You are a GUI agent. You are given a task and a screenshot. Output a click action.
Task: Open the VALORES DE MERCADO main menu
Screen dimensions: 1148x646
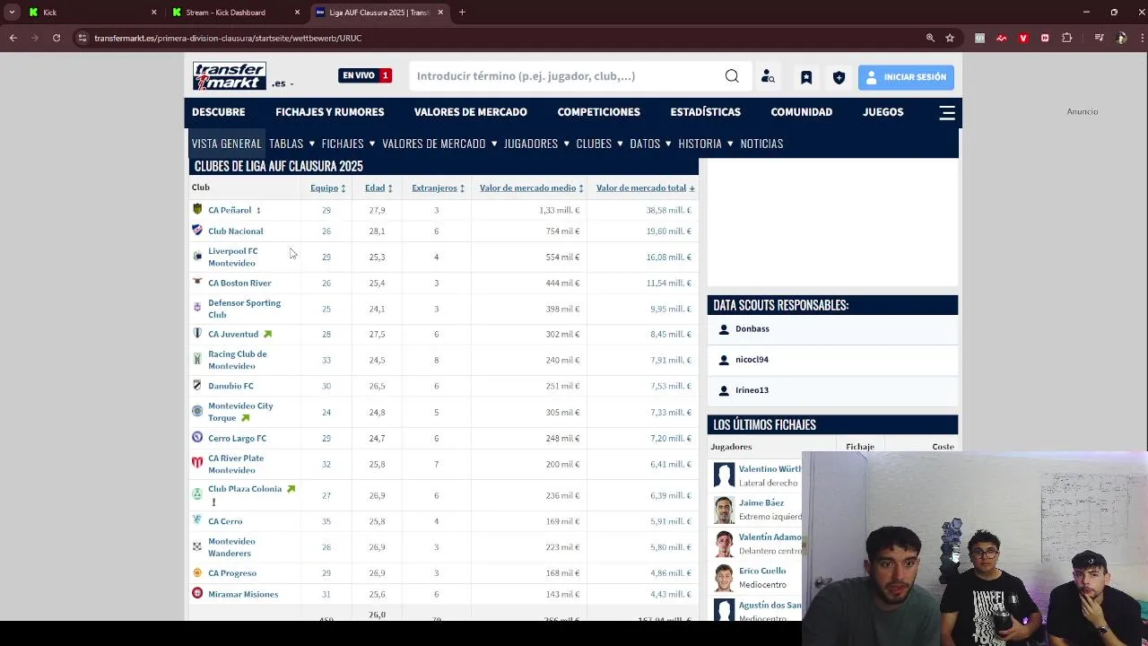pyautogui.click(x=470, y=112)
